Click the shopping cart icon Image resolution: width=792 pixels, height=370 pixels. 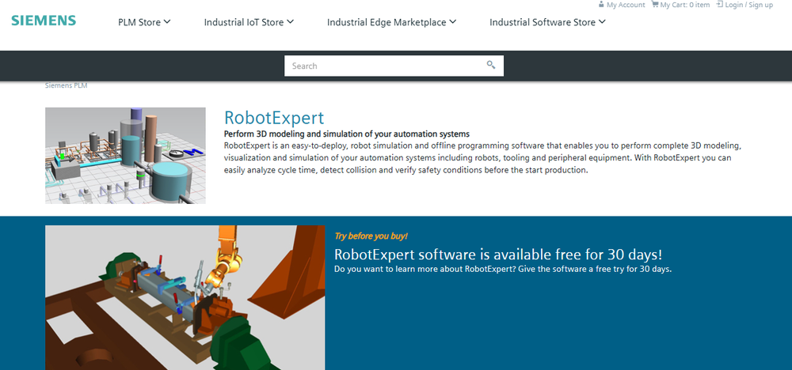click(x=655, y=5)
